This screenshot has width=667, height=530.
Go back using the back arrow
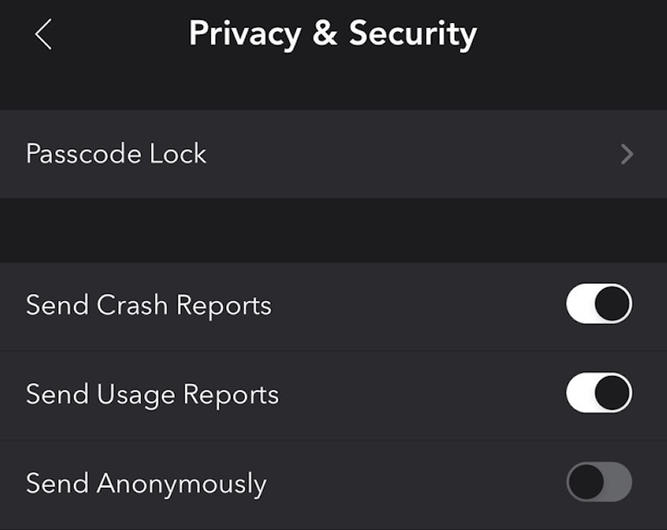44,35
